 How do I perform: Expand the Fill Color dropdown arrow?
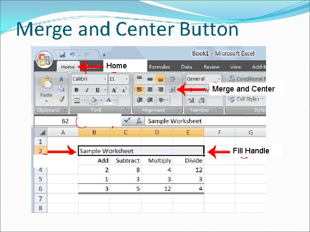pos(101,101)
